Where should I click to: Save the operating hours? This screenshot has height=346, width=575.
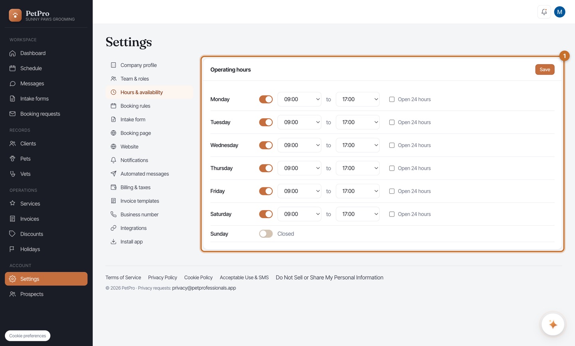point(545,70)
